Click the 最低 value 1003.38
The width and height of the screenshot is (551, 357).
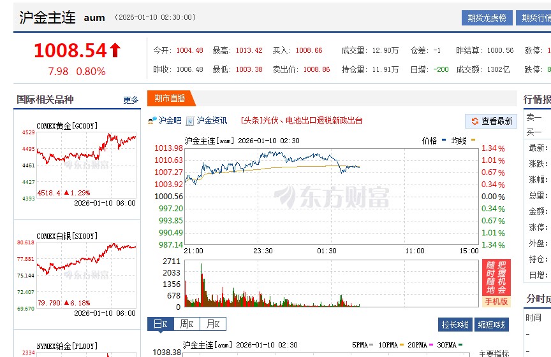(x=249, y=69)
